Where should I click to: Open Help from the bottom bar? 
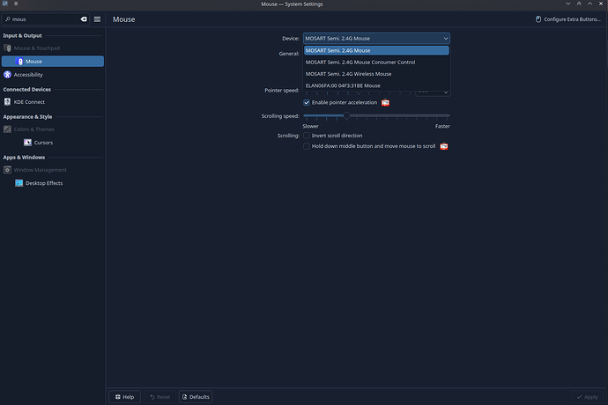pyautogui.click(x=123, y=397)
